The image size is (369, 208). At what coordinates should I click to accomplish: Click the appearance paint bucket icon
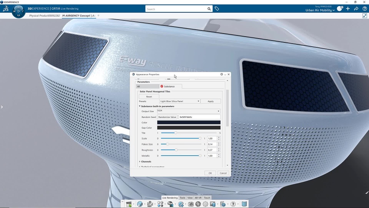170,204
